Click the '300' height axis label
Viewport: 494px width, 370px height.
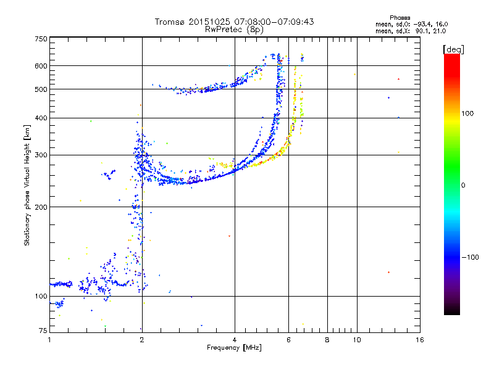[x=41, y=155]
